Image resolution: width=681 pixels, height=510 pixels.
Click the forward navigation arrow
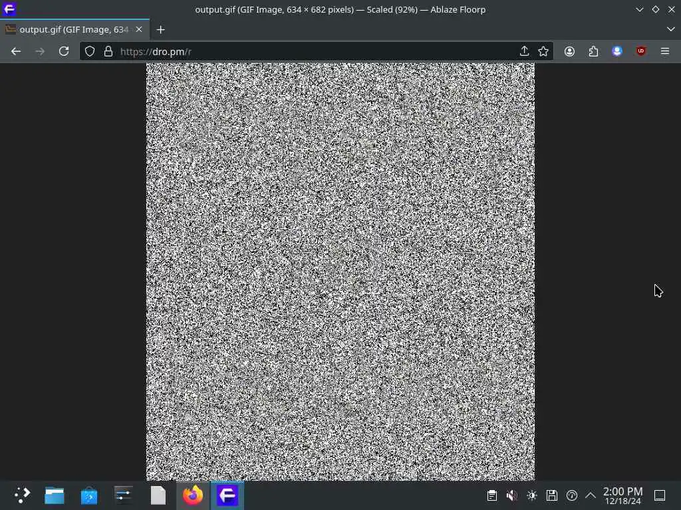point(40,52)
